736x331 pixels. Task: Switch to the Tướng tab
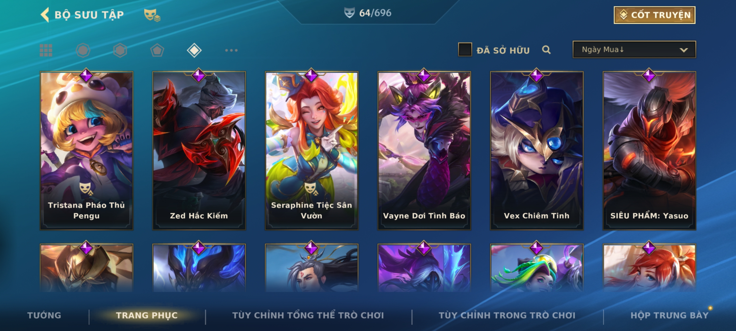44,315
